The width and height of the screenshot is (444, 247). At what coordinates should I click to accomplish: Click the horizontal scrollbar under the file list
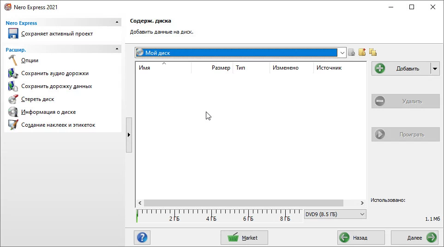tap(243, 203)
